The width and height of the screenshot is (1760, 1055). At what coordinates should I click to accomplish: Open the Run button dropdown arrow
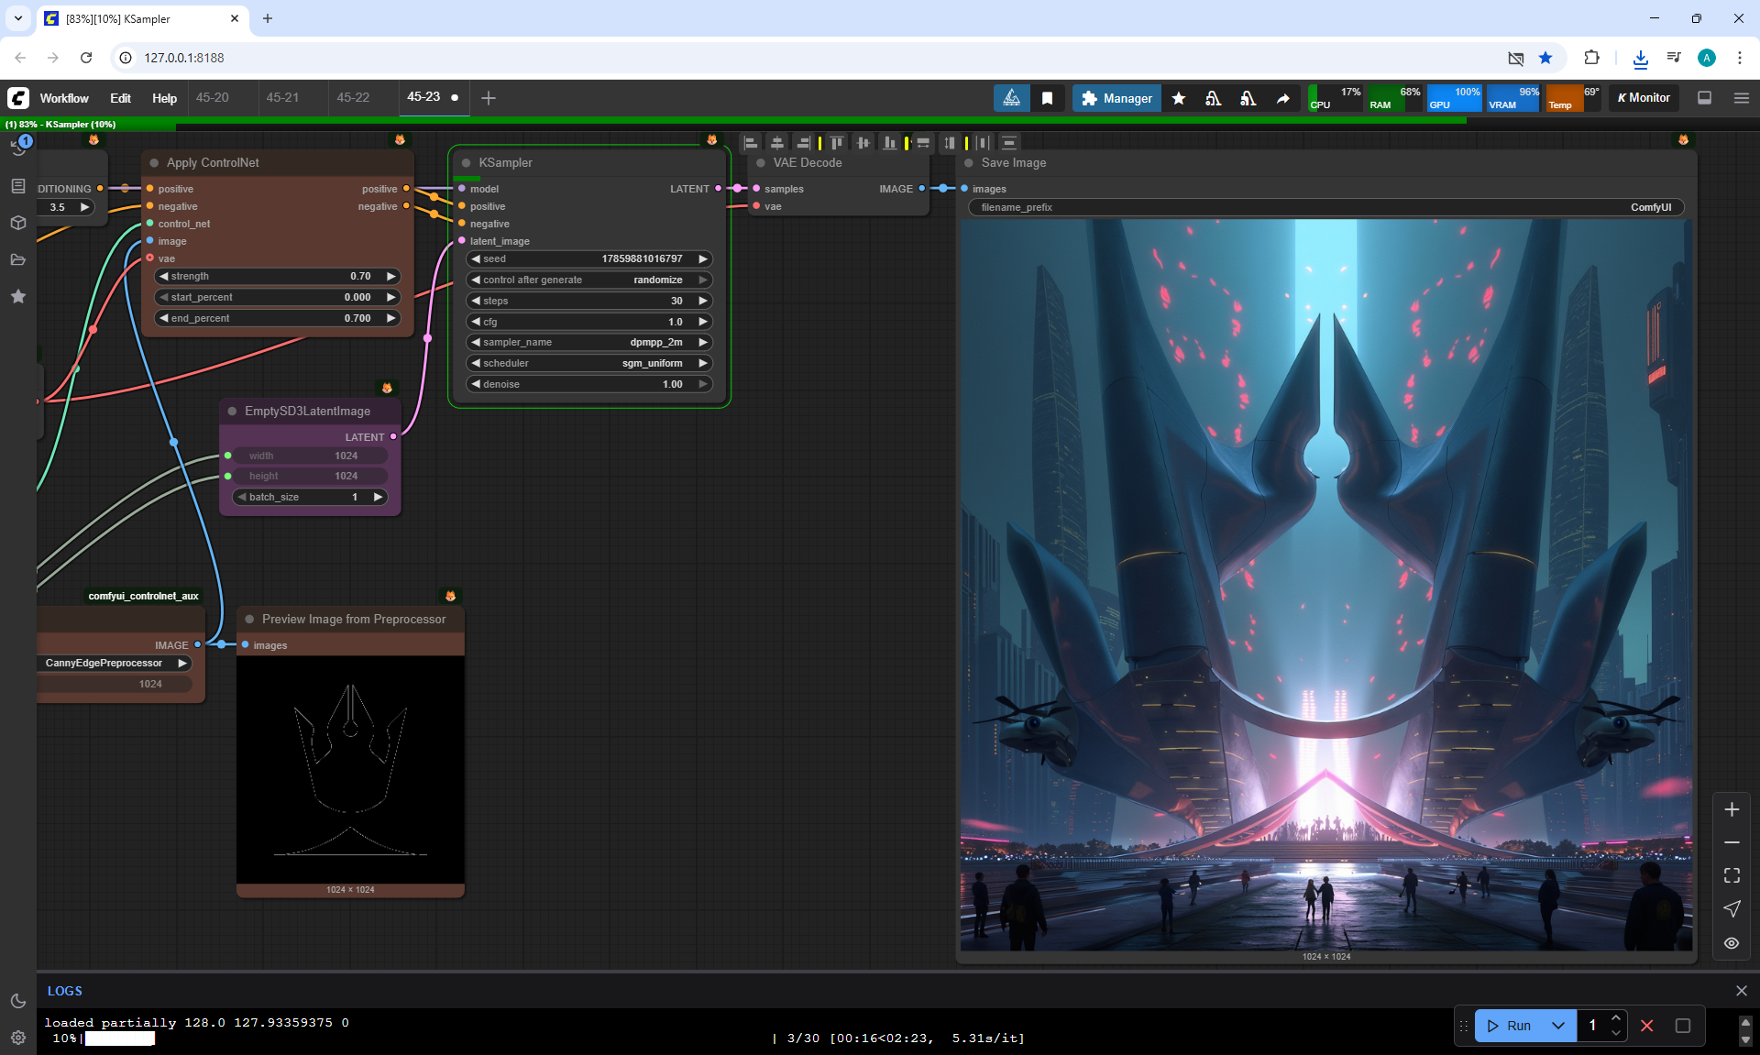[1557, 1026]
